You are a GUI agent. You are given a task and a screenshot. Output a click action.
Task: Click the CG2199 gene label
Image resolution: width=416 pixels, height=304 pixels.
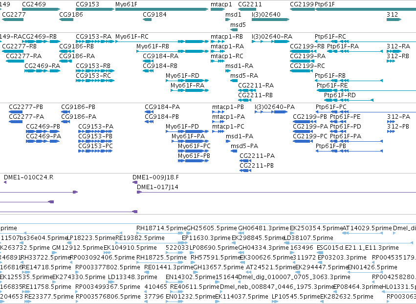point(302,4)
